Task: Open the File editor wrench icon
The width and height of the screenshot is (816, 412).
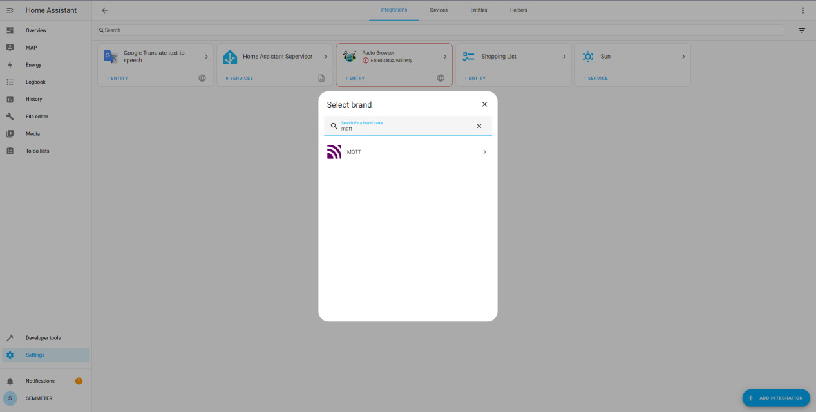Action: (x=10, y=117)
